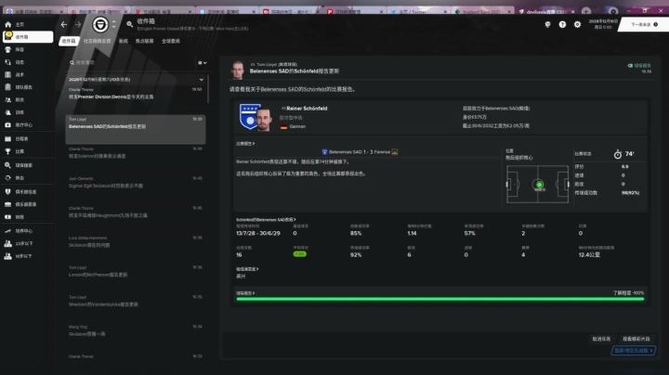
Task: Click Reiner Schönfeld's face portrait
Action: click(264, 120)
